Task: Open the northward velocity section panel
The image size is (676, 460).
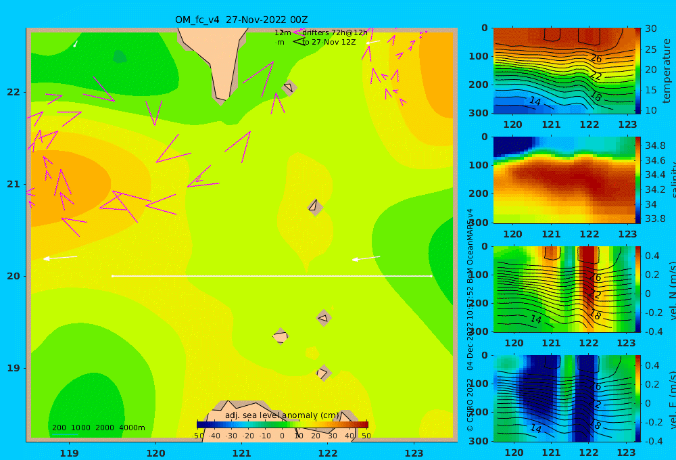Action: point(564,289)
